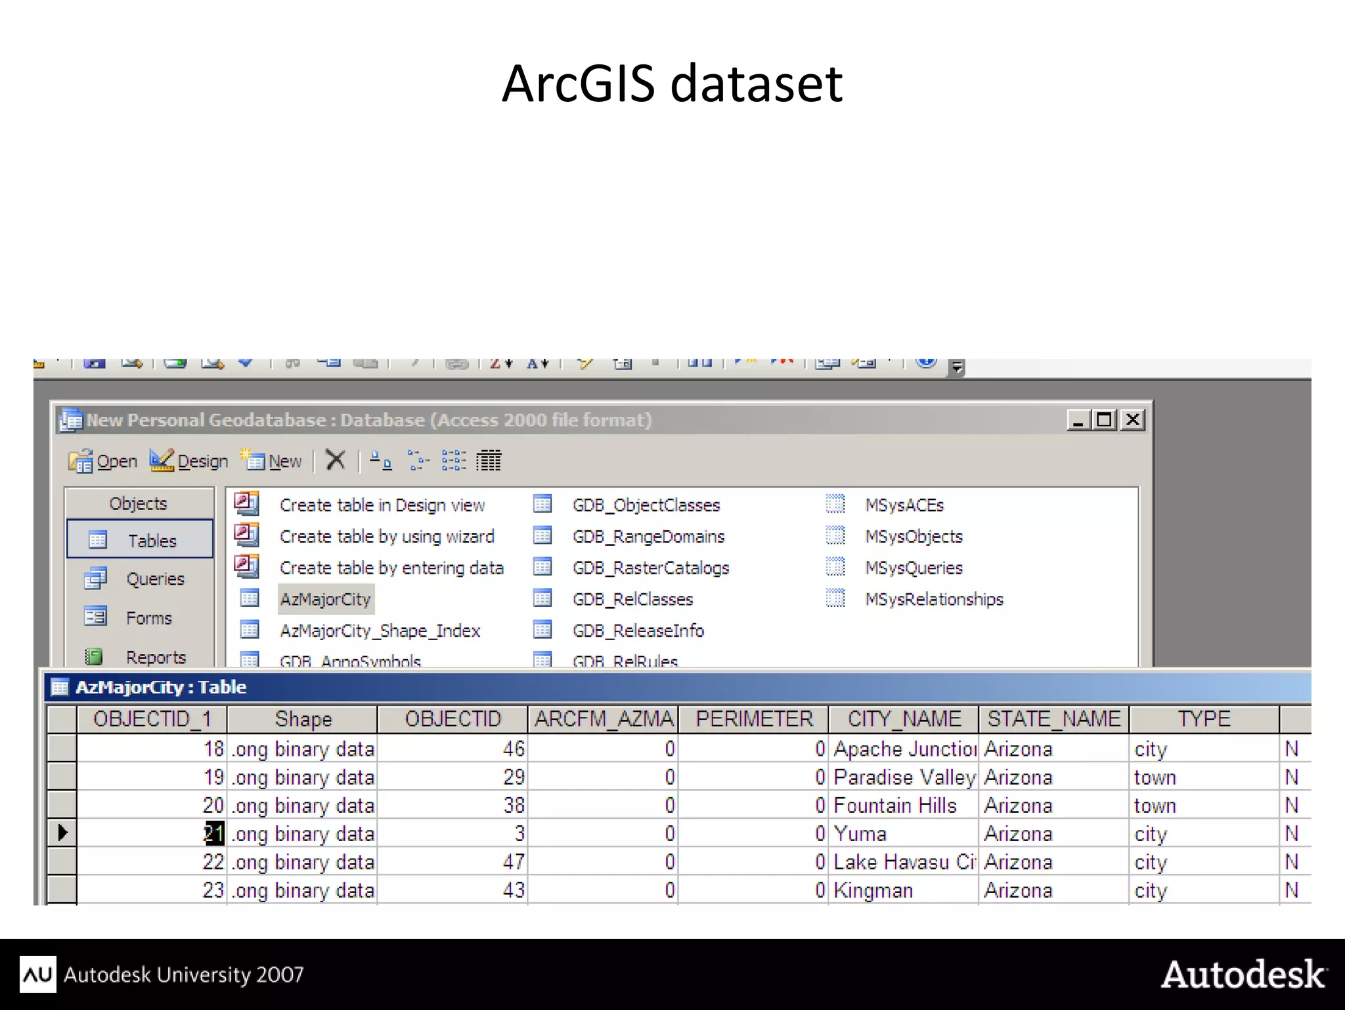Click the town type cell for Paradise Valley
The height and width of the screenshot is (1010, 1345).
click(1205, 777)
